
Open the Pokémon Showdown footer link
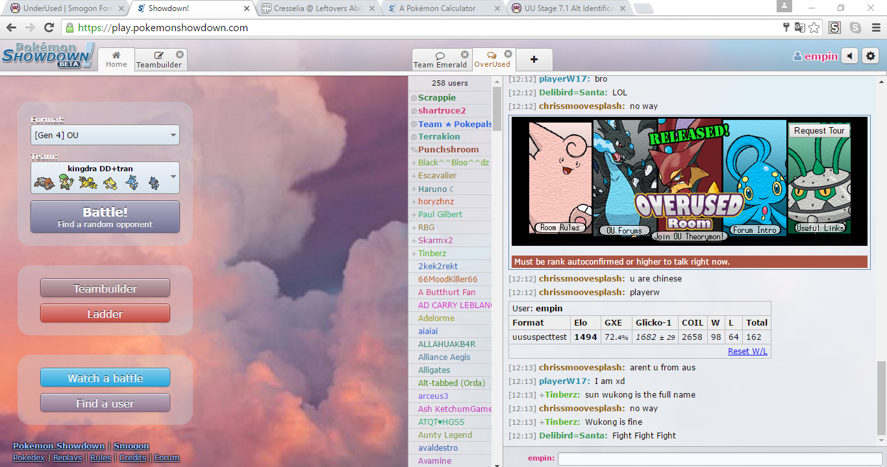click(58, 446)
